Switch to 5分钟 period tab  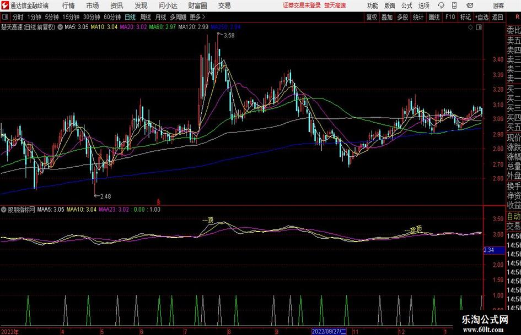coord(51,17)
